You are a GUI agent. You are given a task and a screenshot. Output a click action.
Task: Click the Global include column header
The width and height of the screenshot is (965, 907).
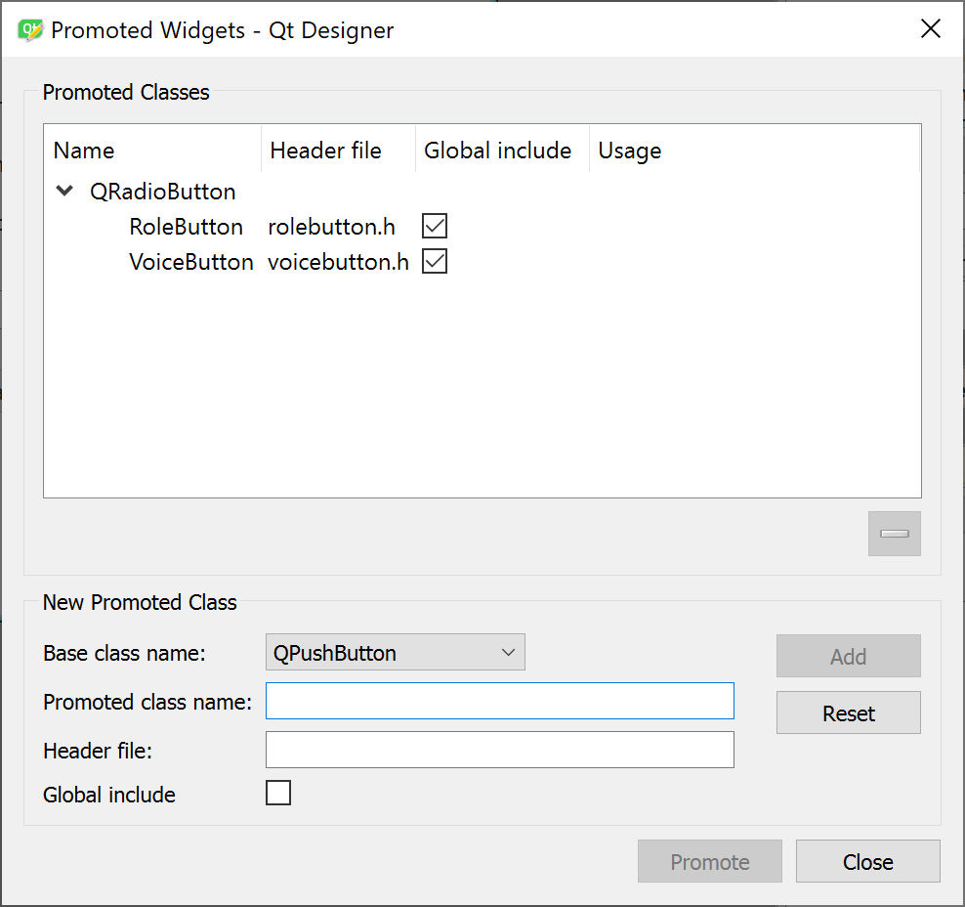coord(502,150)
